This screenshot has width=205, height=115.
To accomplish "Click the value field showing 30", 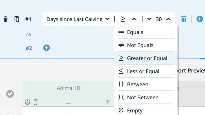I will [x=159, y=19].
